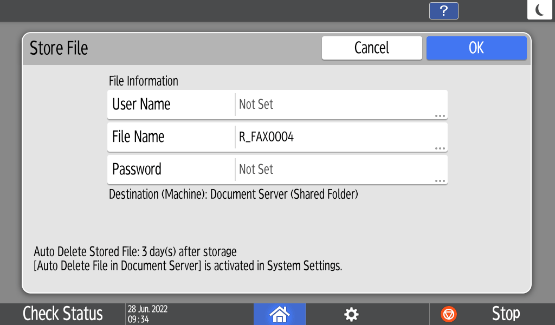Viewport: 555px width, 325px height.
Task: Click the ellipsis in File Name row
Action: pos(440,148)
